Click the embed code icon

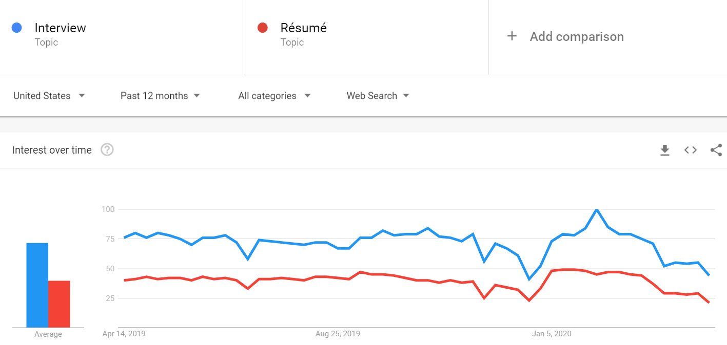[691, 150]
